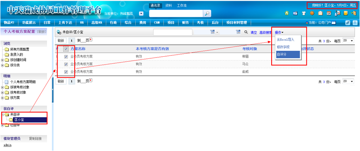Click the 未自评/匡小宝 breadcrumb icon

pos(59,32)
